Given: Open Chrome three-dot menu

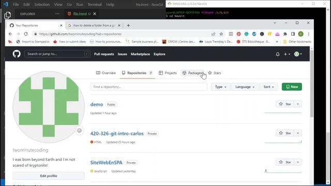Looking at the screenshot, I should tap(308, 34).
